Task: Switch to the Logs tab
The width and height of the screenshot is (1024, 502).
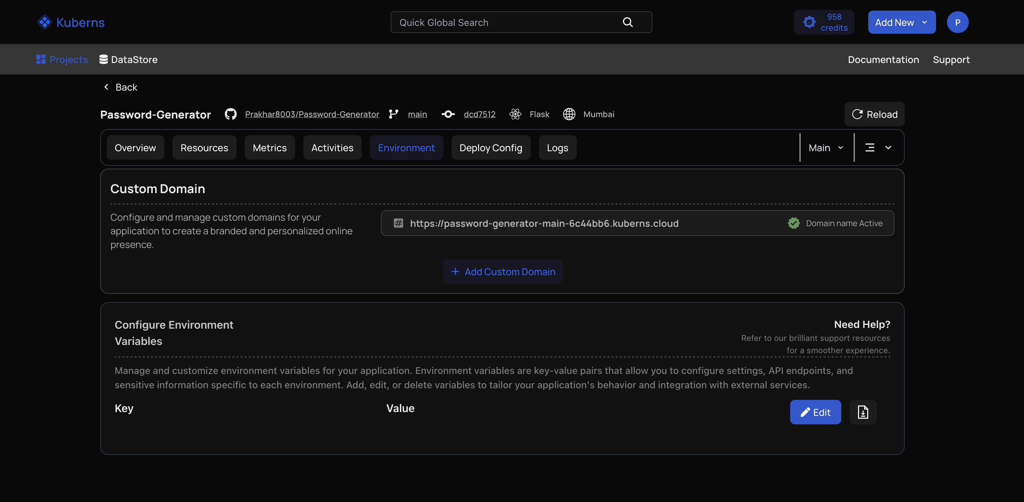Action: tap(557, 147)
